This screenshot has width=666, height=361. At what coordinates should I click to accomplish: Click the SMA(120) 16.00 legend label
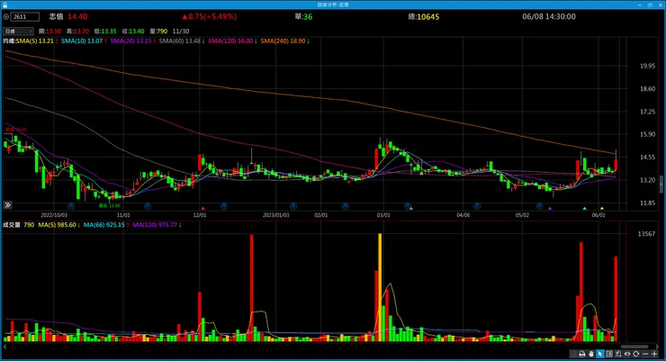230,41
